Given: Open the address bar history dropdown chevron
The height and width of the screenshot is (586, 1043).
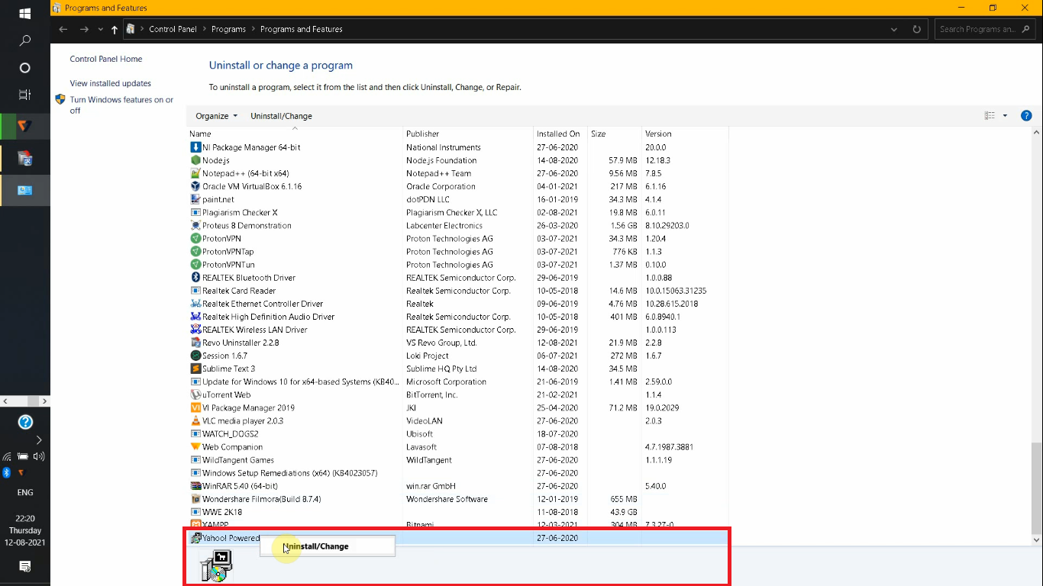Looking at the screenshot, I should click(x=893, y=28).
